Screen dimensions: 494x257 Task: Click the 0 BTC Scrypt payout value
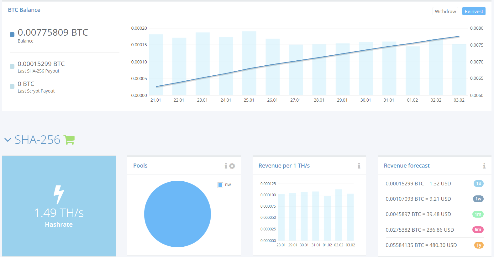[26, 84]
